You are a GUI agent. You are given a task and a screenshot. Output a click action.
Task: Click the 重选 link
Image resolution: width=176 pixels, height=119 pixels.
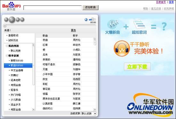[x=73, y=30]
